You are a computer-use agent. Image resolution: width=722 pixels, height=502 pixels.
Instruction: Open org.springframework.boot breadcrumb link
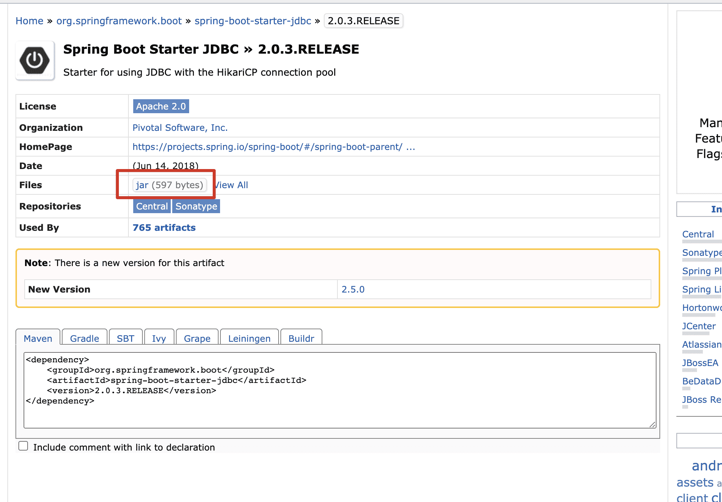(119, 21)
